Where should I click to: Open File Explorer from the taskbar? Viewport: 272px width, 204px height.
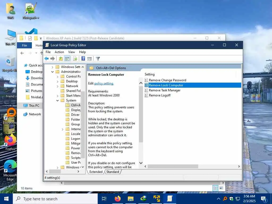coord(131,199)
